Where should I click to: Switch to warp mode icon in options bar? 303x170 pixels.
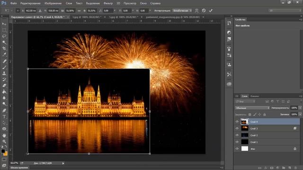[196, 10]
